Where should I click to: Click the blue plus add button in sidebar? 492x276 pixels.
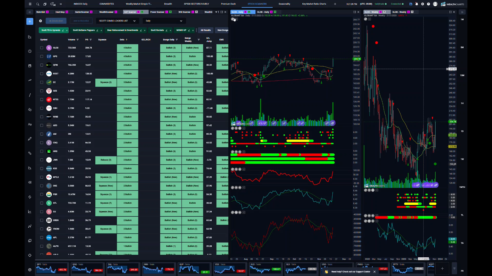point(30,21)
